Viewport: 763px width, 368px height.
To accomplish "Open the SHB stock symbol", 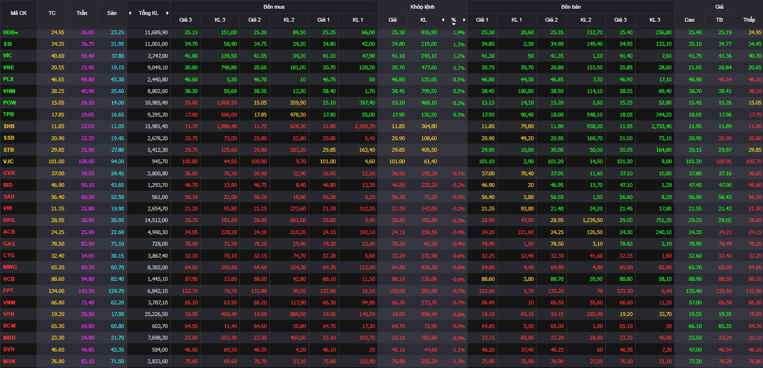I will pyautogui.click(x=9, y=126).
